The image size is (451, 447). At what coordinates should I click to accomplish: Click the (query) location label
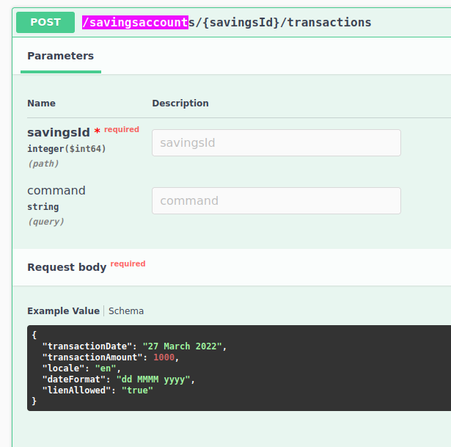pos(45,222)
